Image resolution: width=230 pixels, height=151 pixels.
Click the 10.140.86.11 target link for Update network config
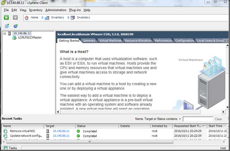[61, 136]
